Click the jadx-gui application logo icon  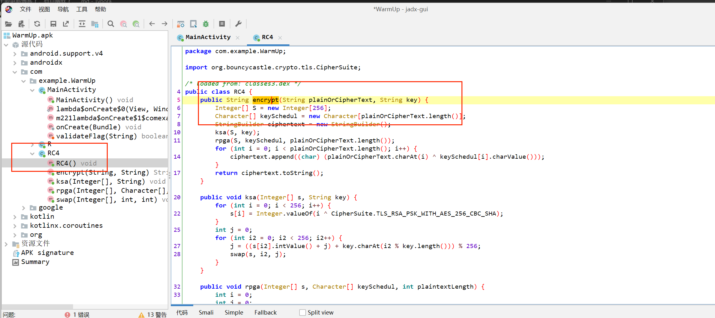pyautogui.click(x=9, y=9)
